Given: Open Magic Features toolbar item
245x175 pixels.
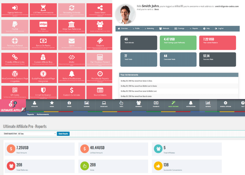Looking at the screenshot, I should (x=174, y=104).
